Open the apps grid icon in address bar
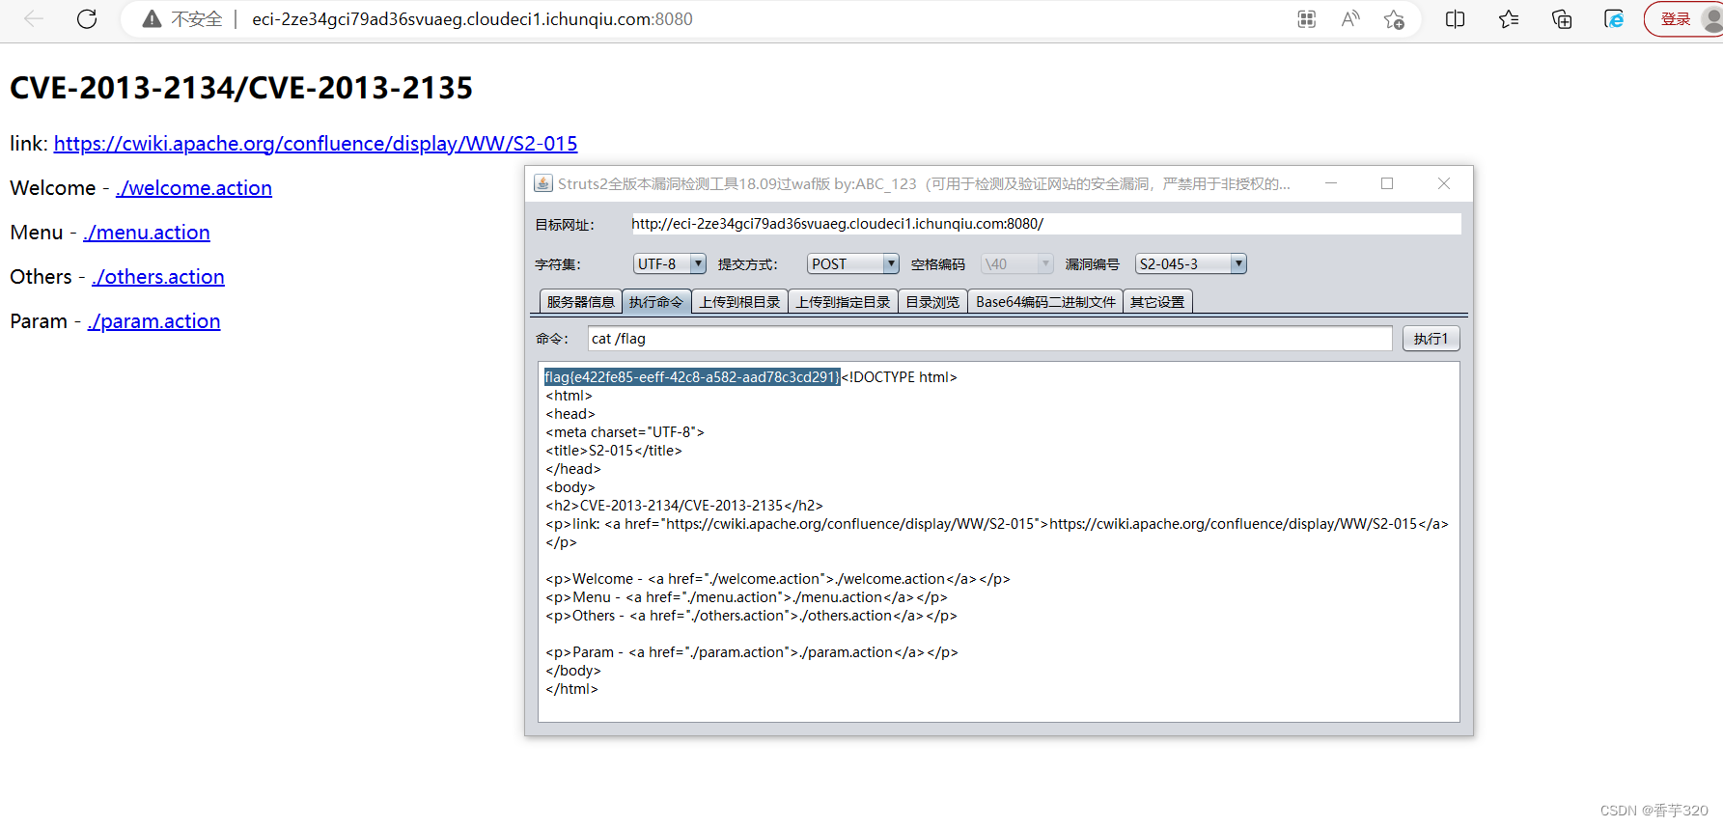1723x827 pixels. (1307, 19)
